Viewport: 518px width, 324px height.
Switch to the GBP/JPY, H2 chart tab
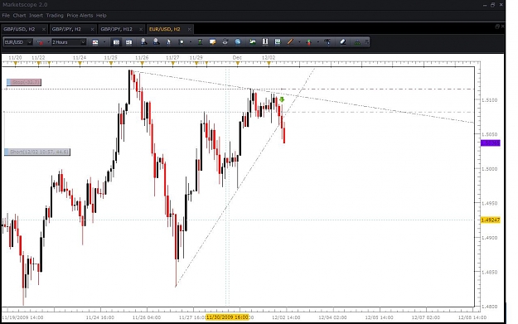66,29
